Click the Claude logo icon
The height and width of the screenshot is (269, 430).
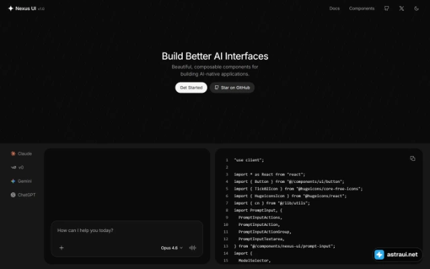pyautogui.click(x=13, y=154)
